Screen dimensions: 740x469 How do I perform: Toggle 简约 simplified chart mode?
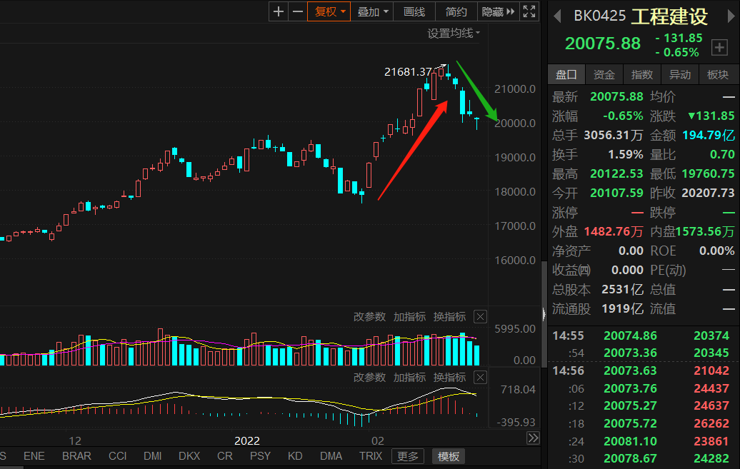click(x=456, y=11)
